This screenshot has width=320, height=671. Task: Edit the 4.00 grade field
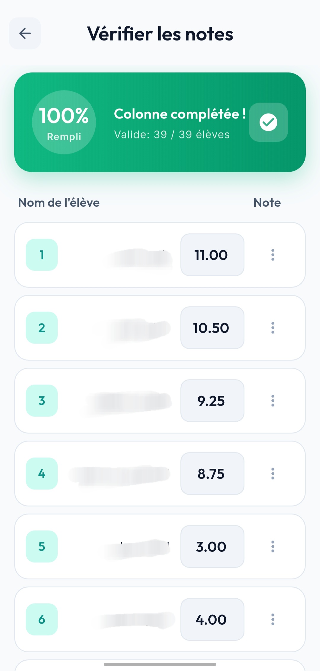tap(212, 619)
